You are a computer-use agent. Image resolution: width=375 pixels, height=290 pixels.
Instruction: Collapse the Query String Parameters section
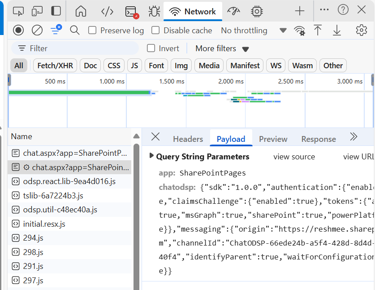(152, 156)
